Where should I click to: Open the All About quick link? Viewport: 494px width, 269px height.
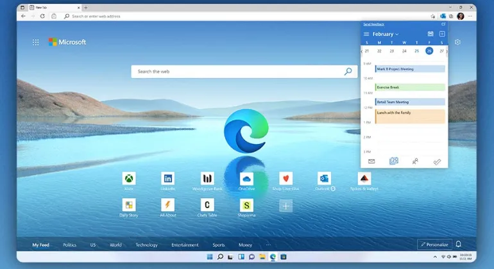(x=167, y=205)
